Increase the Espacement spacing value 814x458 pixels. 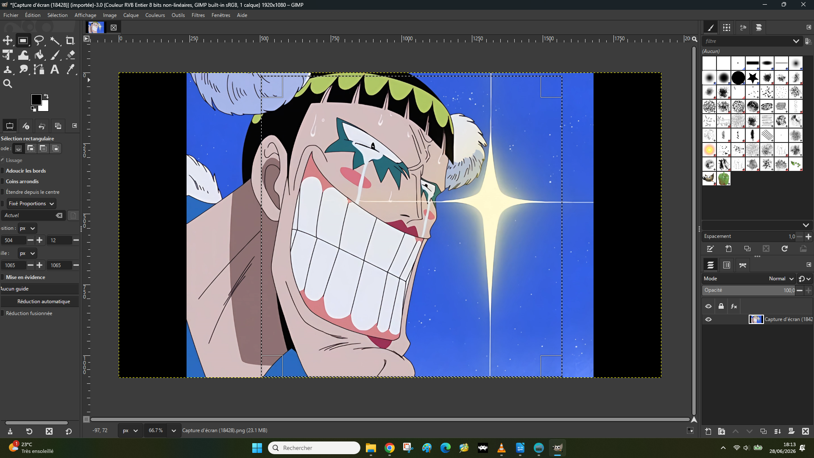point(808,237)
